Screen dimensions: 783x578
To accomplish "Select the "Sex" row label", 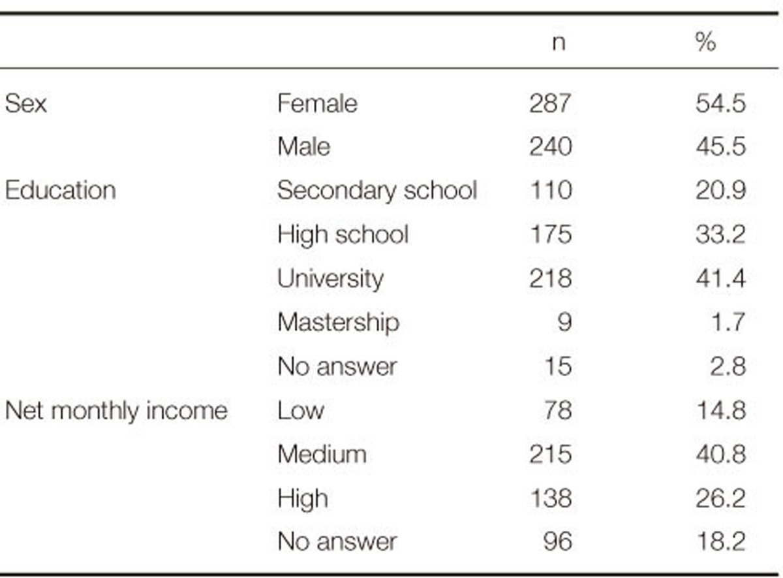I will point(26,104).
